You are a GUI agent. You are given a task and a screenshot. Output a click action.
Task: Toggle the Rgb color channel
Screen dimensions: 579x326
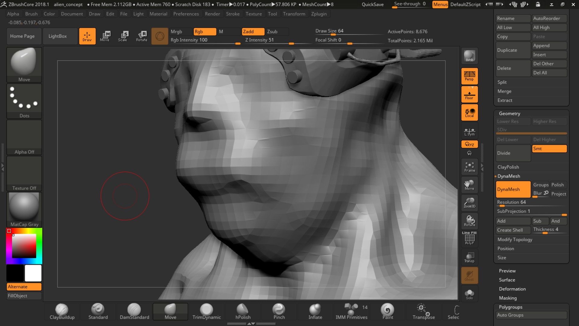pos(205,32)
